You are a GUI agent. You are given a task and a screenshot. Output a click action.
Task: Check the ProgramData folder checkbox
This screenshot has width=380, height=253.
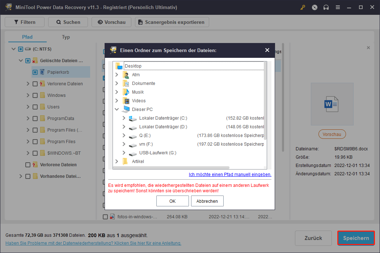[x=35, y=119]
